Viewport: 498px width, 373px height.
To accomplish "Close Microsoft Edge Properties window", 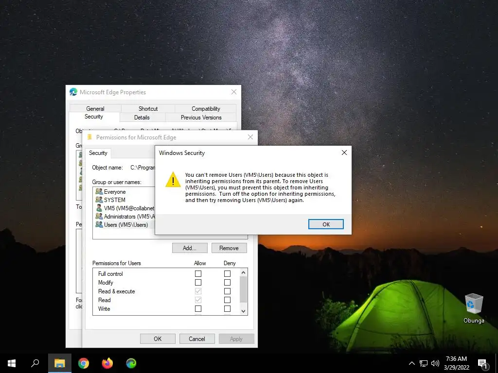I will pos(234,92).
